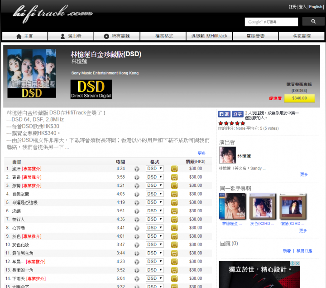Go to 主頁 home menu
Image resolution: width=326 pixels, height=288 pixels.
coord(25,36)
